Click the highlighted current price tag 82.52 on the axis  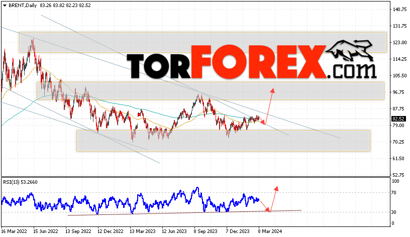pyautogui.click(x=398, y=119)
